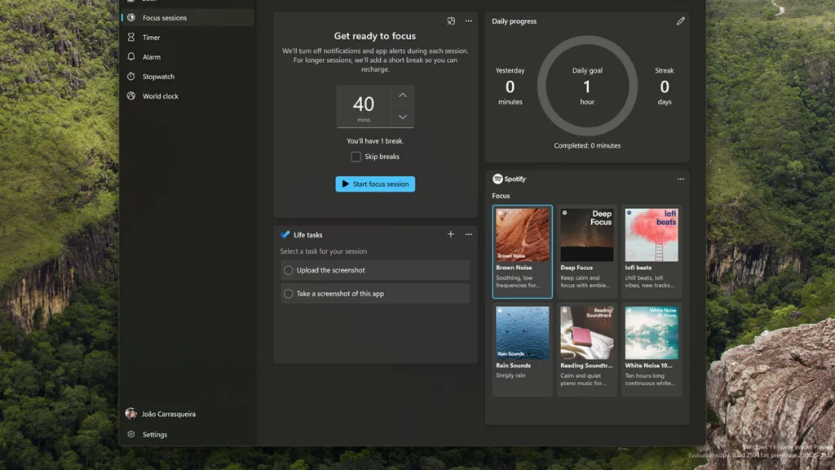Mark Take a screenshot of this app task
The width and height of the screenshot is (835, 470).
tap(288, 294)
